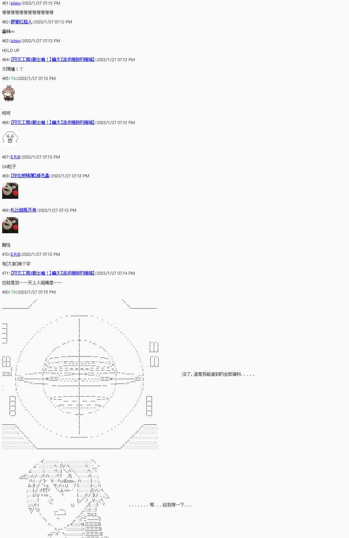The image size is (349, 538).
Task: Open 貓太 username link in post 466
Action: [x=53, y=123]
